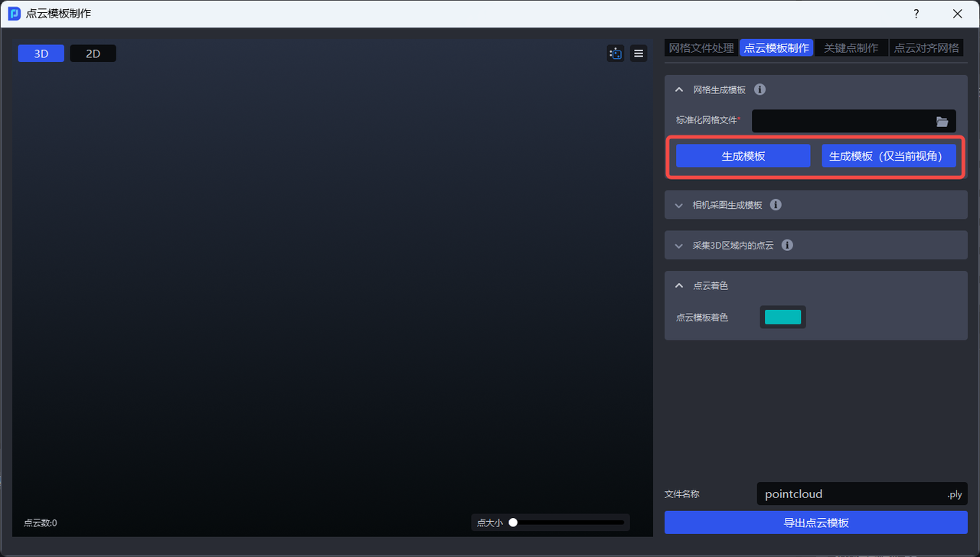Expand the 采集3D区域内的点云 section
980x557 pixels.
tap(678, 246)
